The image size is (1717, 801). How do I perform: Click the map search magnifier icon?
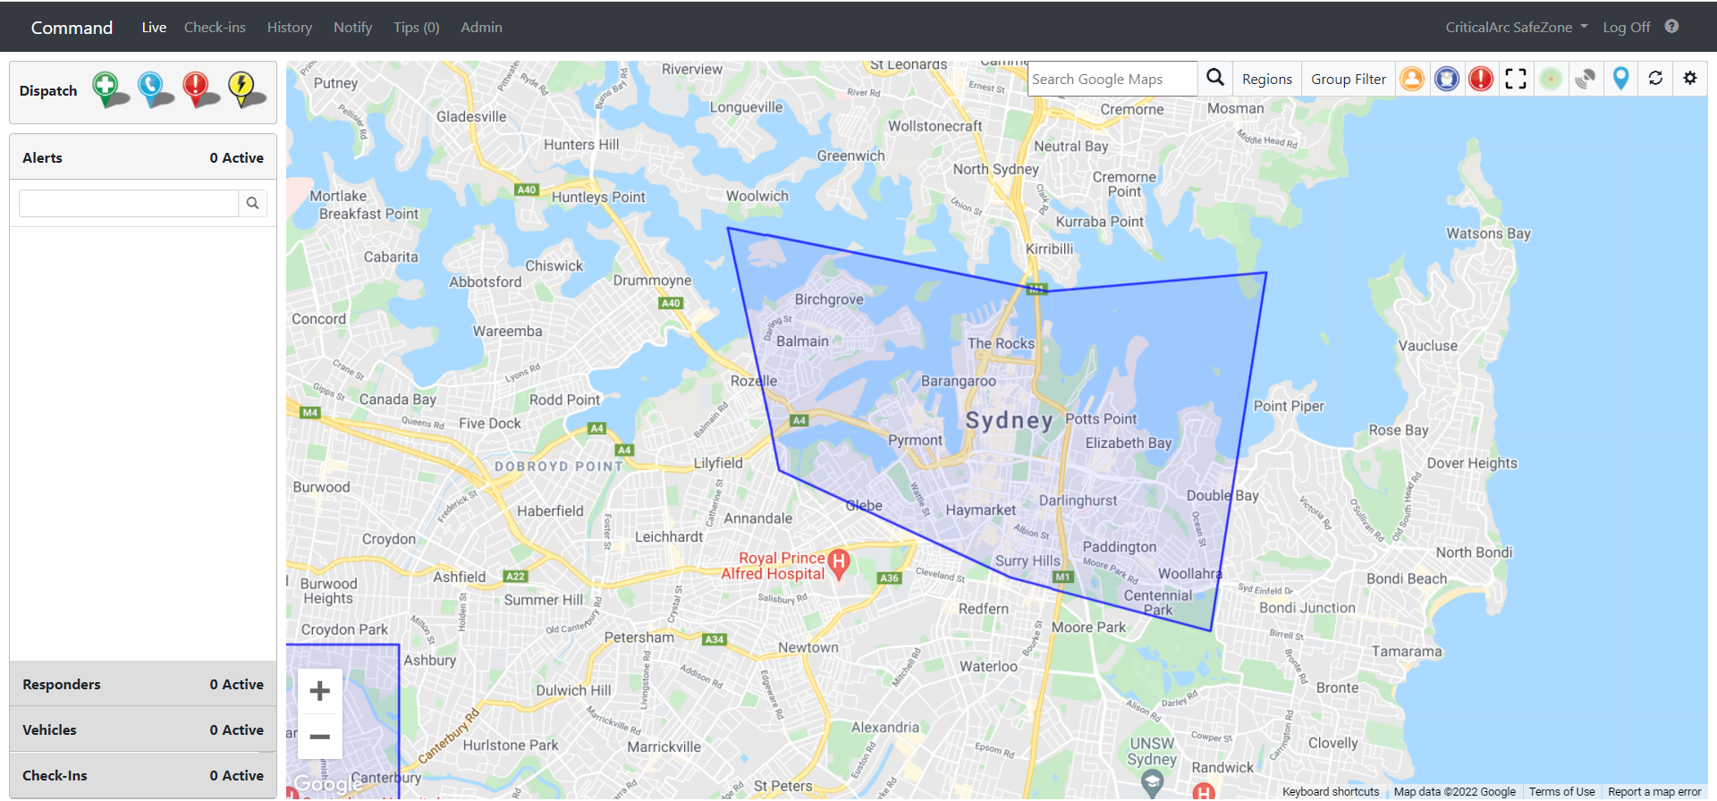1215,78
